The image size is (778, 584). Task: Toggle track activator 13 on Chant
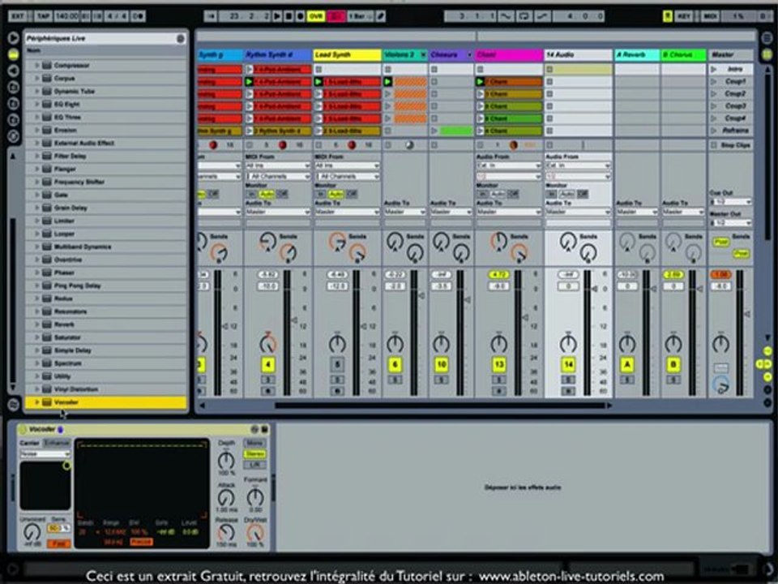(x=498, y=365)
